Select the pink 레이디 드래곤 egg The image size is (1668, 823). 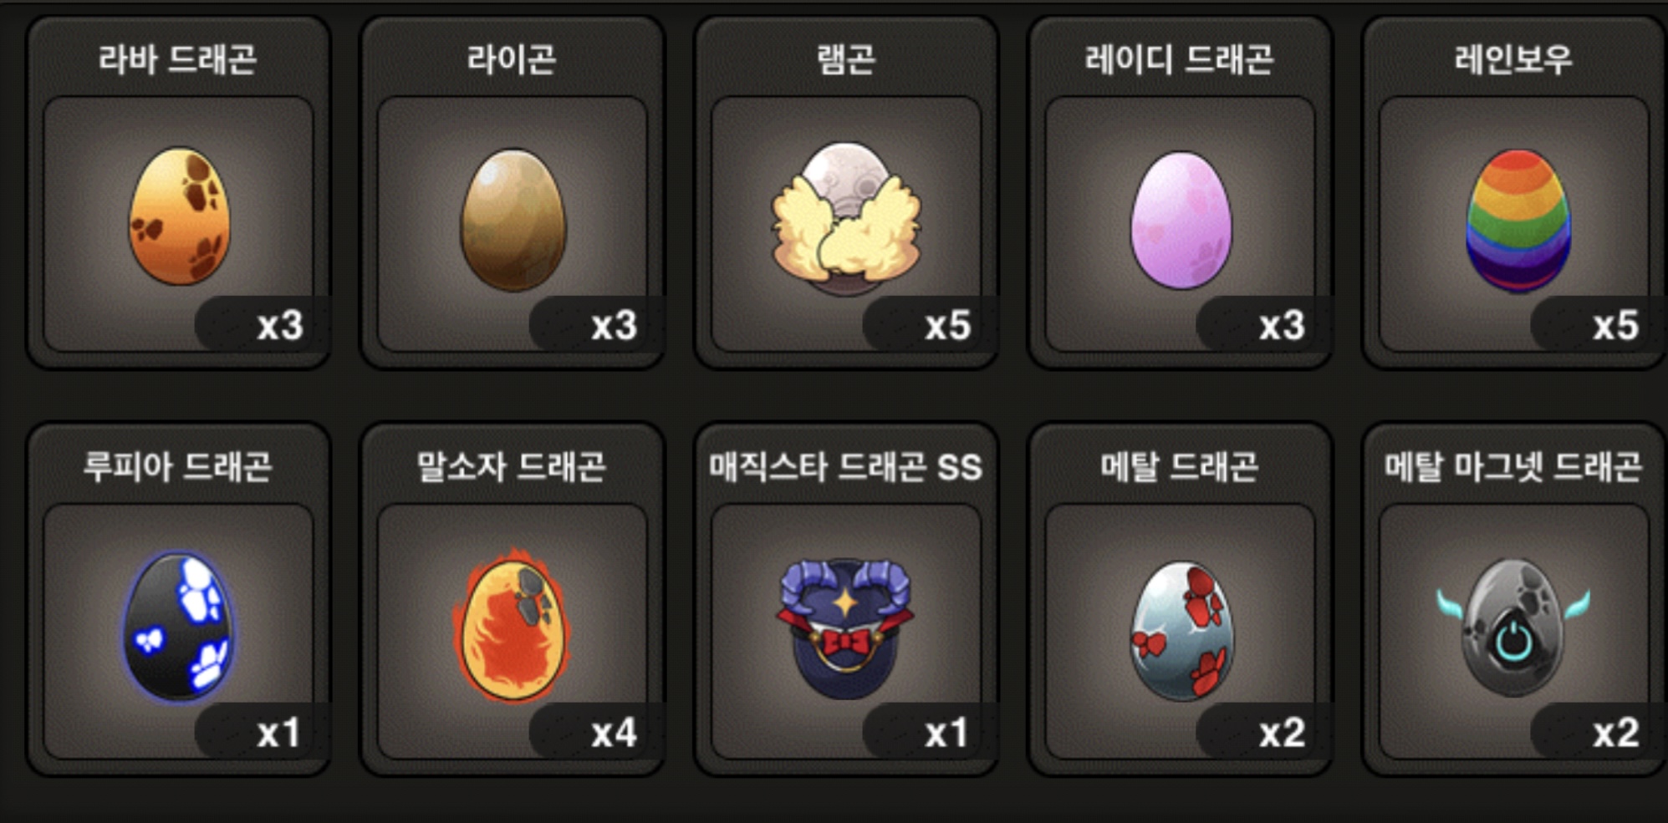[x=1181, y=220]
